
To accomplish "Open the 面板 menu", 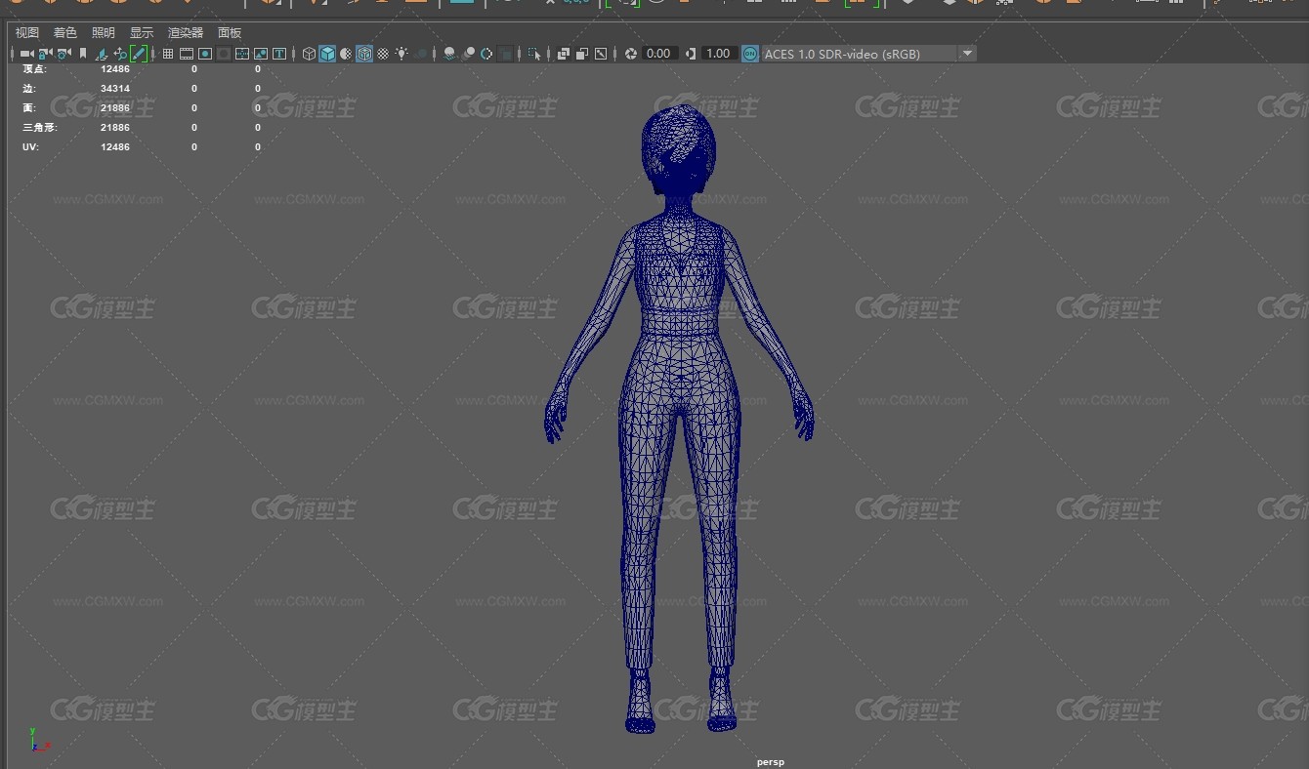I will (x=230, y=33).
